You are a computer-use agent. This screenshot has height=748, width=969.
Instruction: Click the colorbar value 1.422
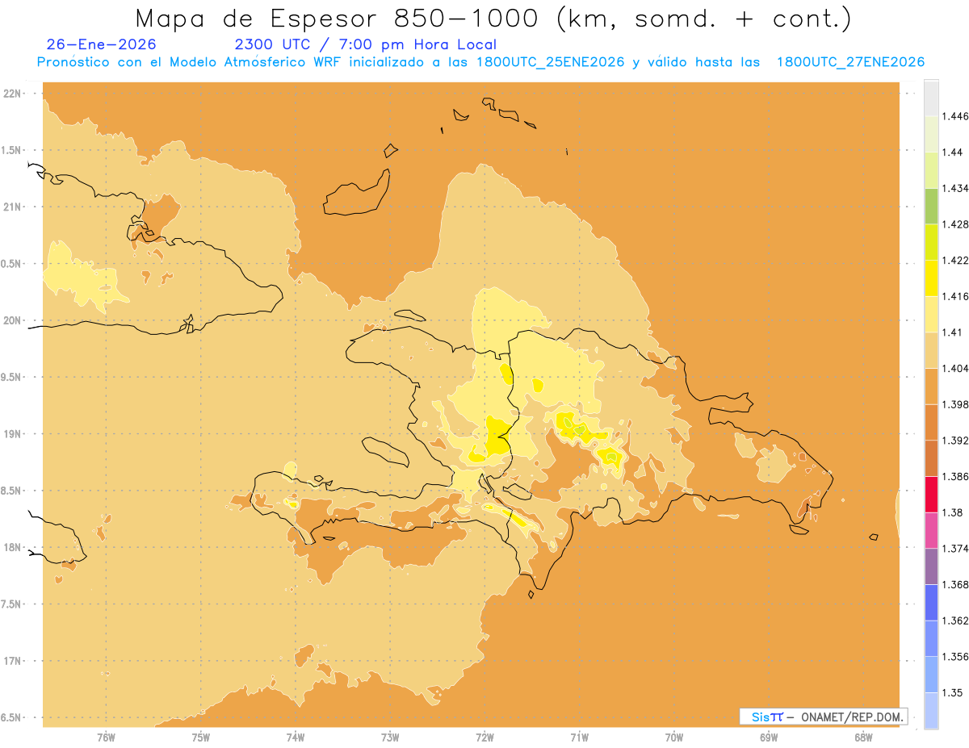[x=956, y=261]
